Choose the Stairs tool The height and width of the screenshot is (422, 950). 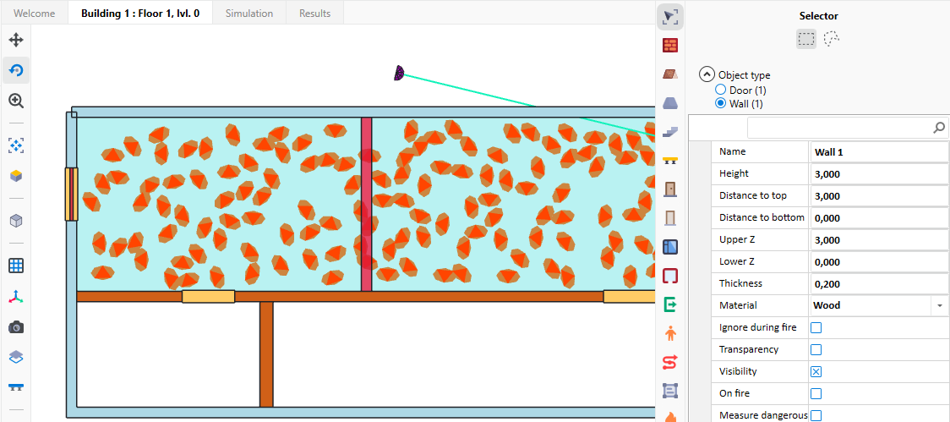click(670, 132)
